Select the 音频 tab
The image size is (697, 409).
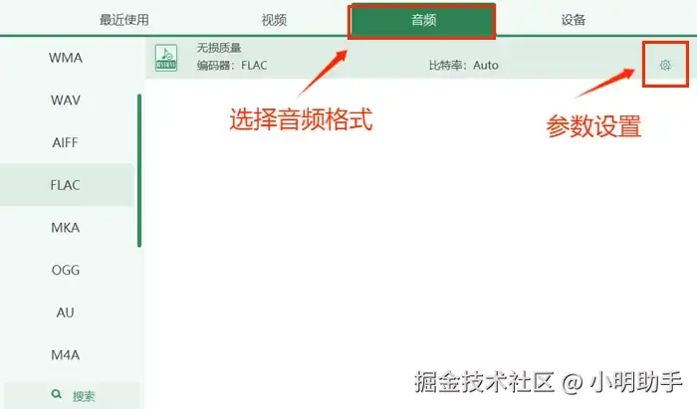[422, 20]
